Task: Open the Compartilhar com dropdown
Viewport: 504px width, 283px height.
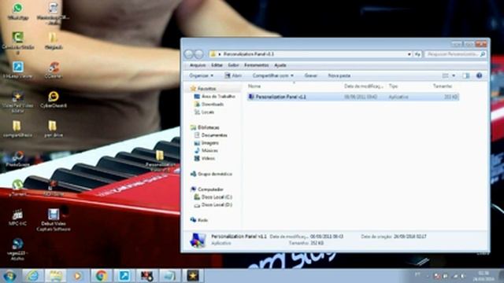Action: tap(273, 75)
